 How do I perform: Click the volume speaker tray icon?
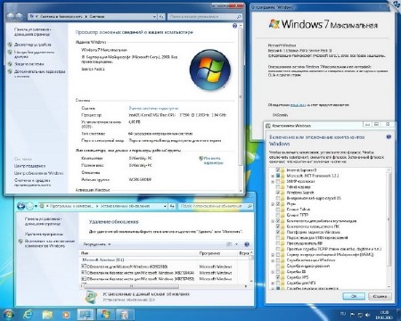[368, 315]
